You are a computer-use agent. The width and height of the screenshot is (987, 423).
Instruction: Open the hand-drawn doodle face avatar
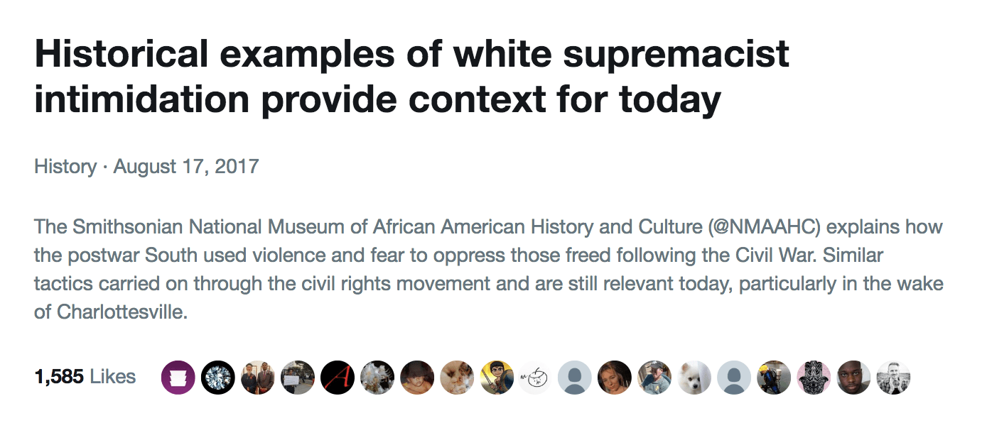536,378
